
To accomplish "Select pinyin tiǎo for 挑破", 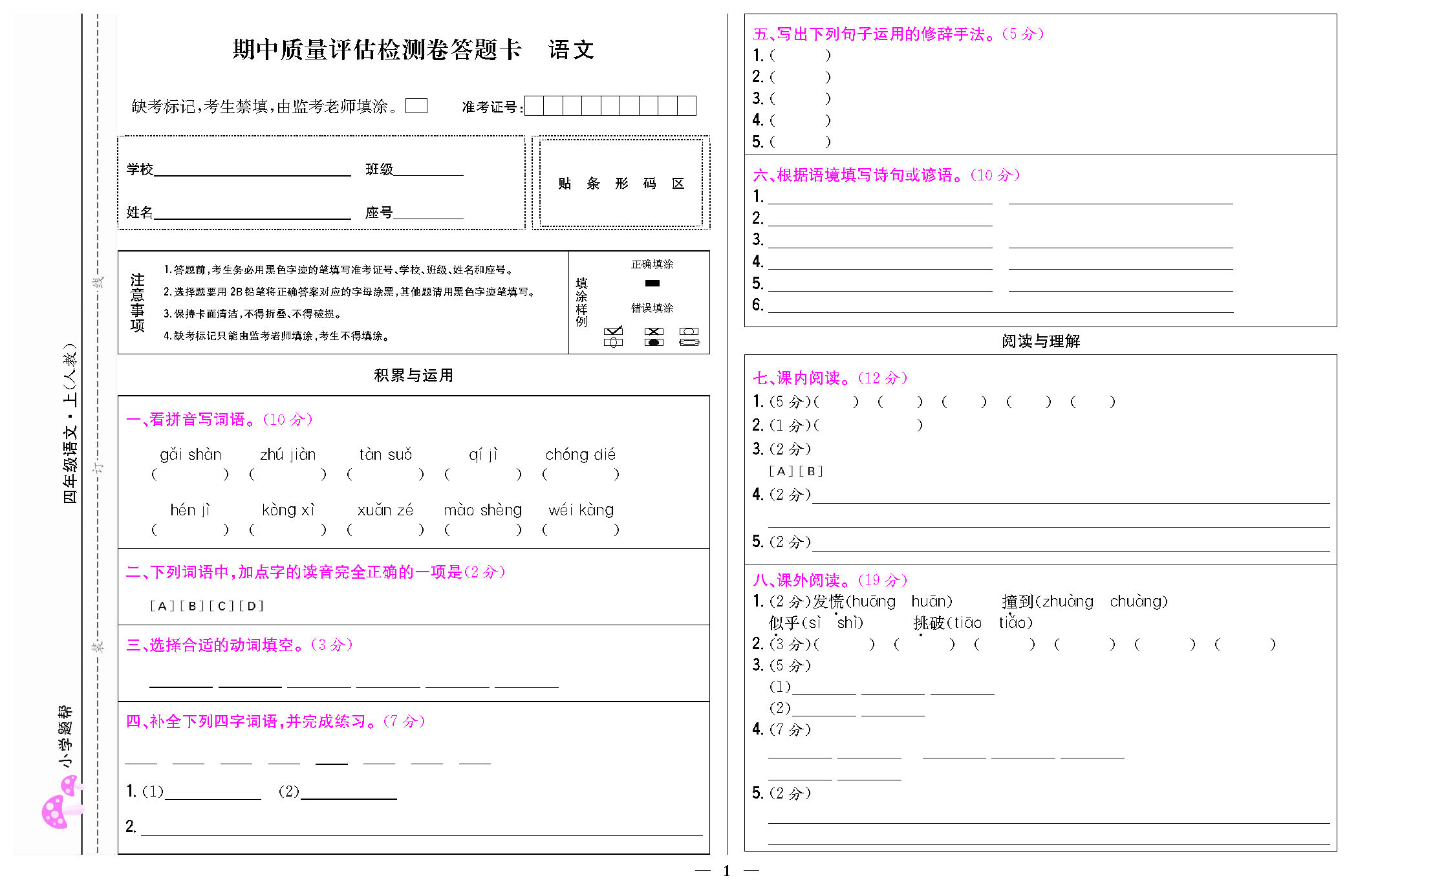I will coord(1013,623).
